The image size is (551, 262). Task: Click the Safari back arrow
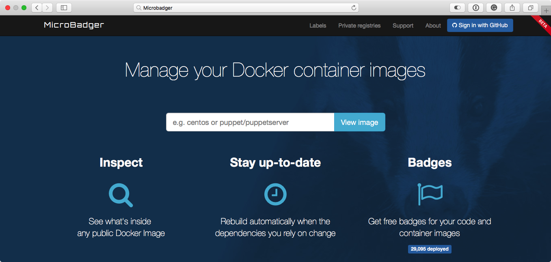click(x=37, y=8)
